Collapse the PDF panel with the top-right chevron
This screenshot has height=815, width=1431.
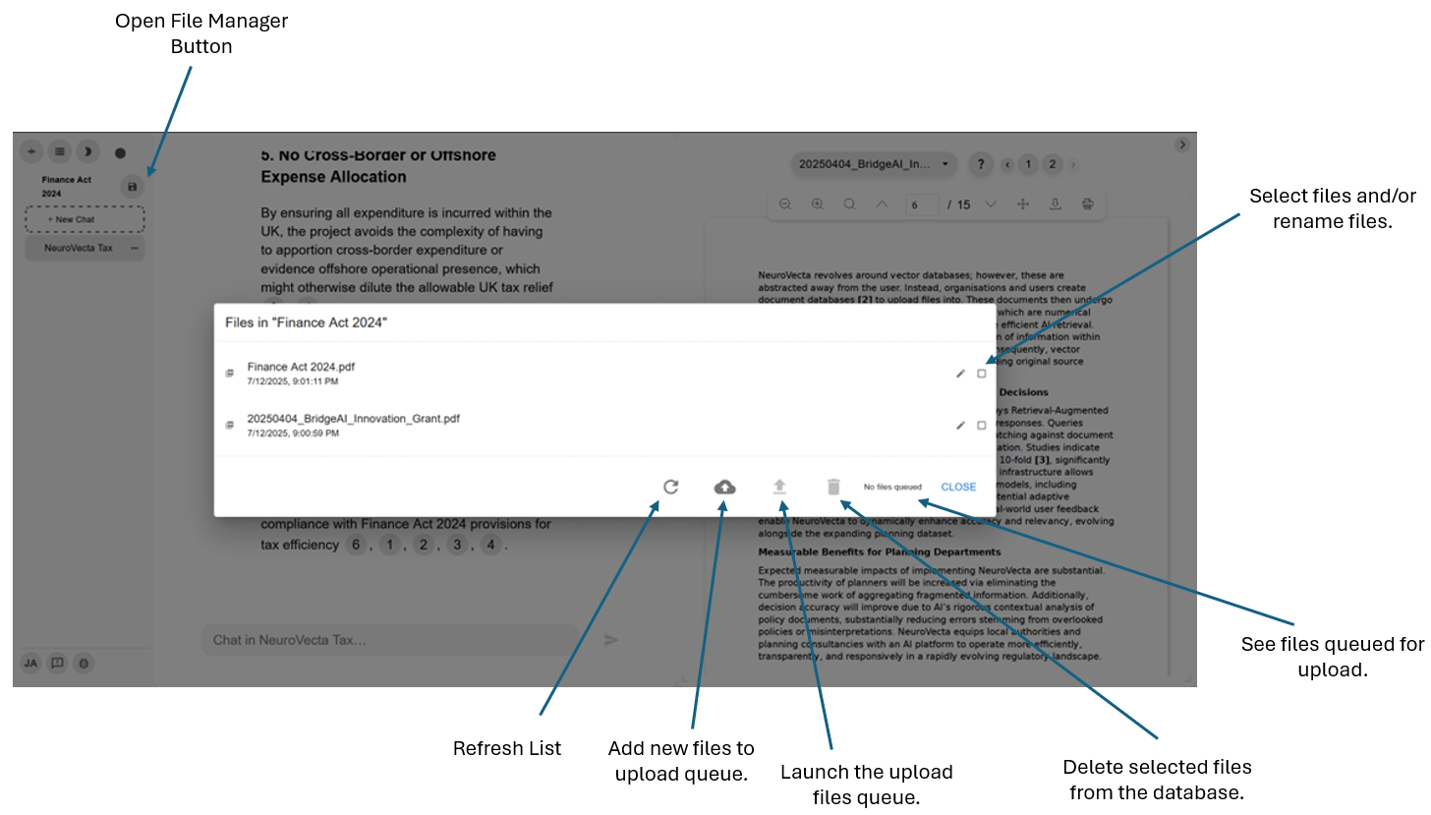[1182, 145]
